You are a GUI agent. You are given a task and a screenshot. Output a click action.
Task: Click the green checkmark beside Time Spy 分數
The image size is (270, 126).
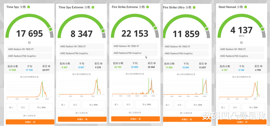coord(28,7)
